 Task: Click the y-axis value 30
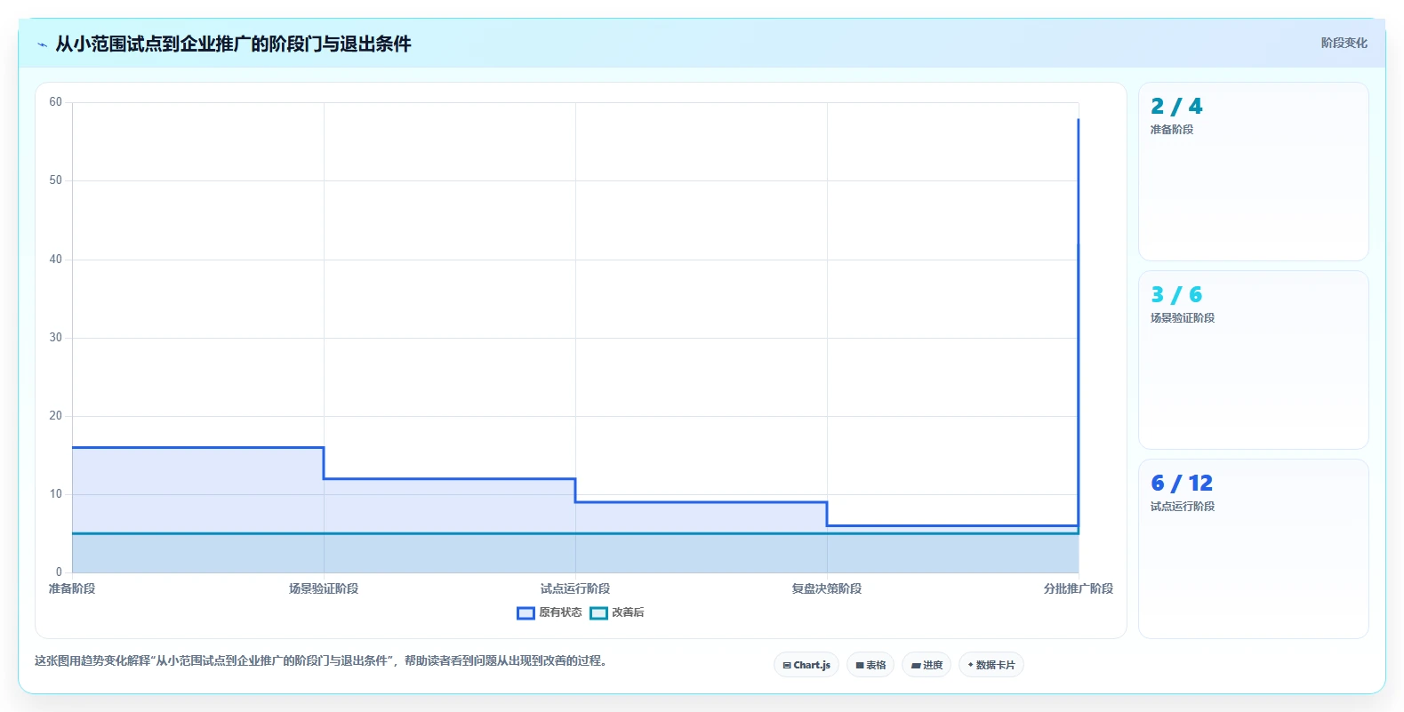coord(56,338)
